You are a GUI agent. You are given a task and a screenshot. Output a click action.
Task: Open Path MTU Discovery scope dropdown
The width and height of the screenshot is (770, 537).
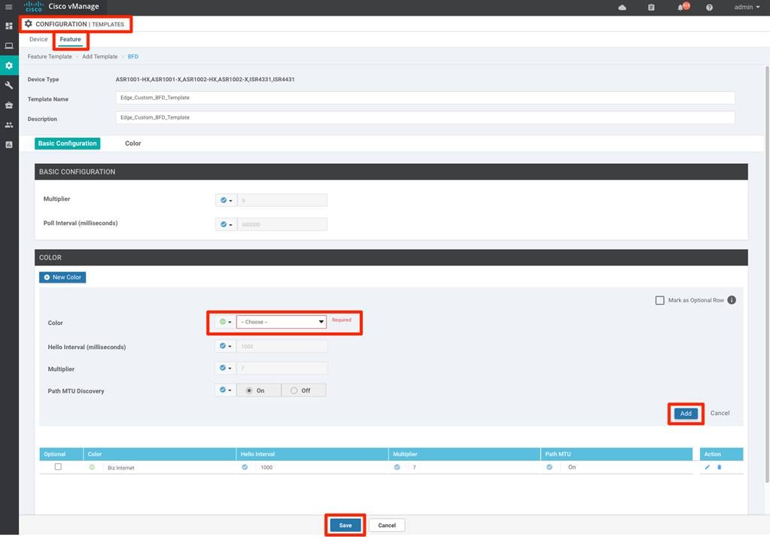(x=225, y=390)
